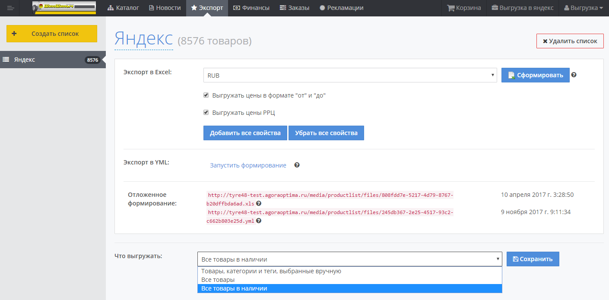Click 'Запустить формирование' link
Image resolution: width=609 pixels, height=300 pixels.
tap(248, 165)
